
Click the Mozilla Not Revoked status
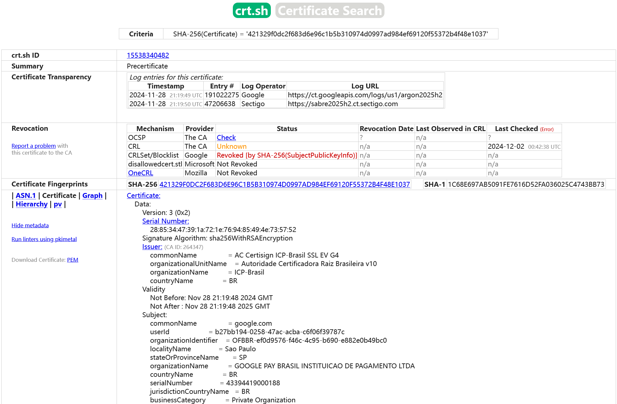point(237,173)
